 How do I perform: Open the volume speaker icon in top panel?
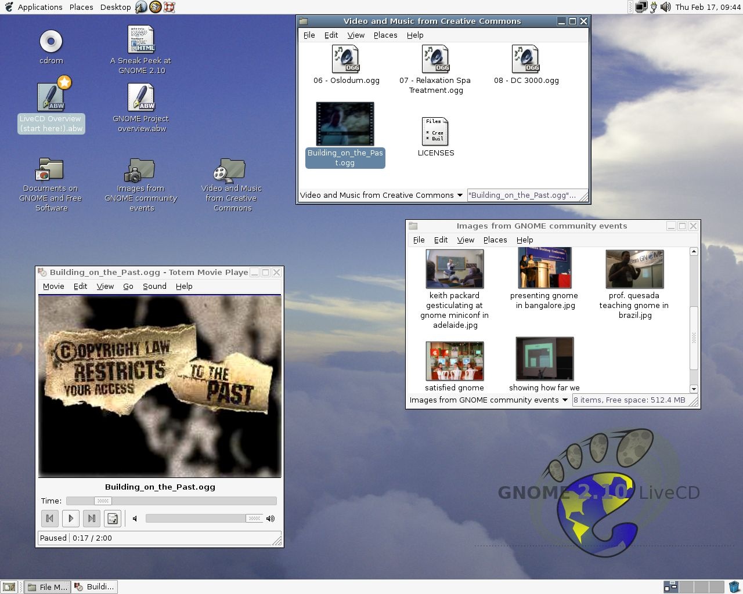click(665, 7)
